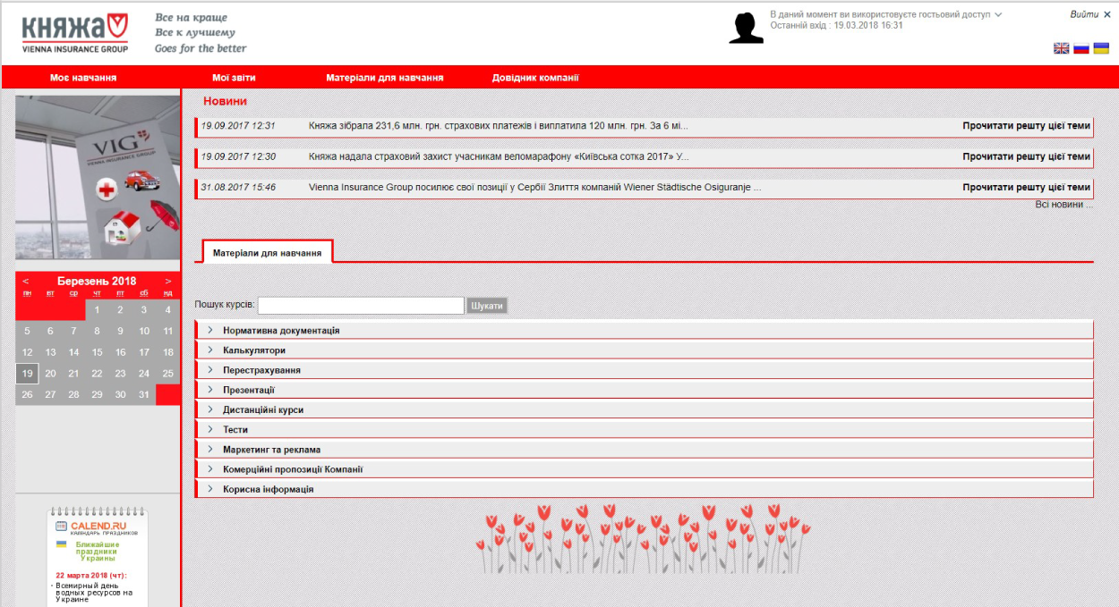Select March 31 in the calendar
The height and width of the screenshot is (607, 1119).
(x=144, y=394)
